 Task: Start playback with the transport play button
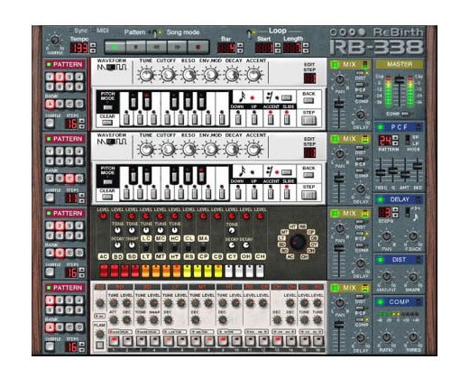115,47
